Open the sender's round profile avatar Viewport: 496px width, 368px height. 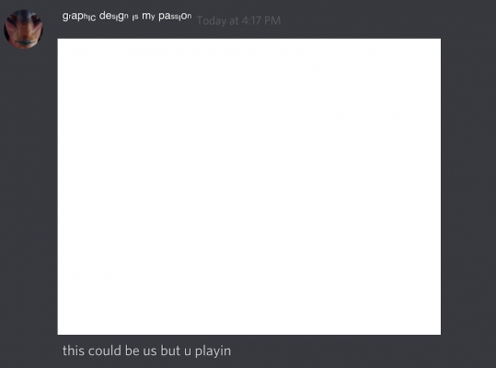pyautogui.click(x=23, y=29)
